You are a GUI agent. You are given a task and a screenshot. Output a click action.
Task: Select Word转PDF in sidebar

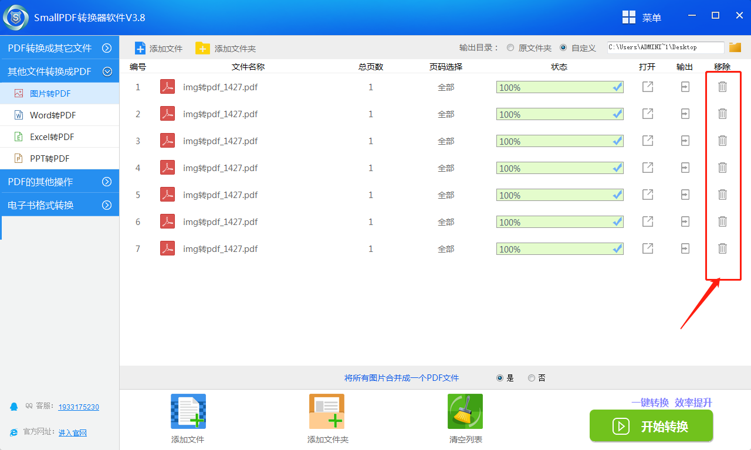(x=59, y=115)
